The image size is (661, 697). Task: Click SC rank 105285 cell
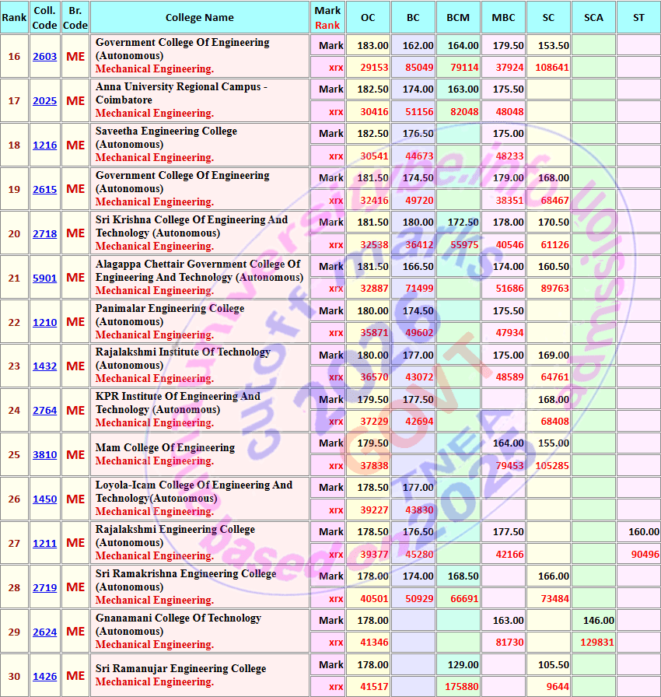click(x=548, y=466)
